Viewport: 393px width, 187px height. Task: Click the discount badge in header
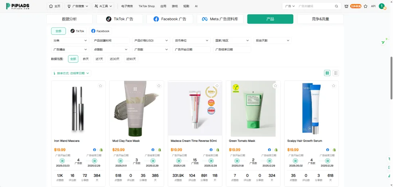coord(356,6)
